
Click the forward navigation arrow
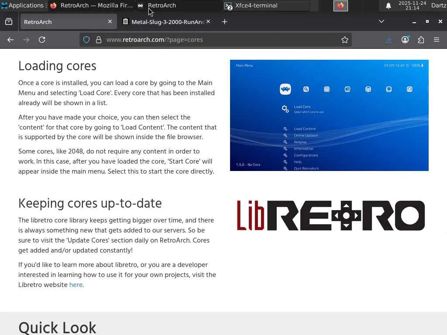click(x=26, y=40)
